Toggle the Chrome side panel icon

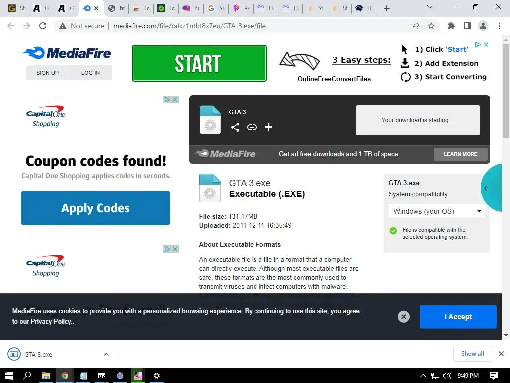point(467,26)
